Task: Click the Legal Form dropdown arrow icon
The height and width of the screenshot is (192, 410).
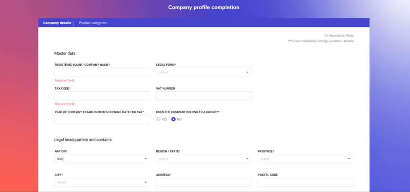Action: [247, 73]
